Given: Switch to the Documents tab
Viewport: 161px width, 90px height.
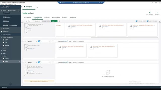Looking at the screenshot, I should coord(27,18).
